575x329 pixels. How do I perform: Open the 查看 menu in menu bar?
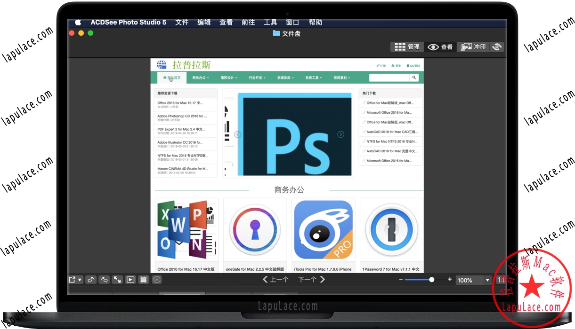[x=226, y=22]
